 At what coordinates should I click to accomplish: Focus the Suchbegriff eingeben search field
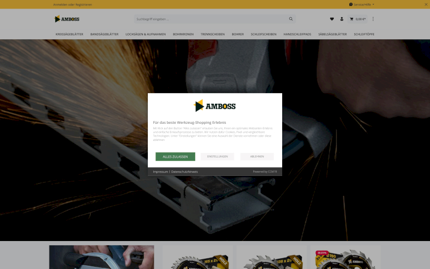[x=210, y=19]
